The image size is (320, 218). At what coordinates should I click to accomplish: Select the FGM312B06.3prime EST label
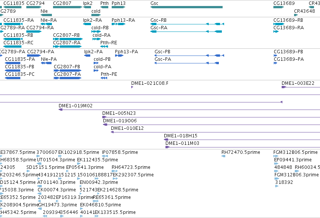[x=297, y=175]
